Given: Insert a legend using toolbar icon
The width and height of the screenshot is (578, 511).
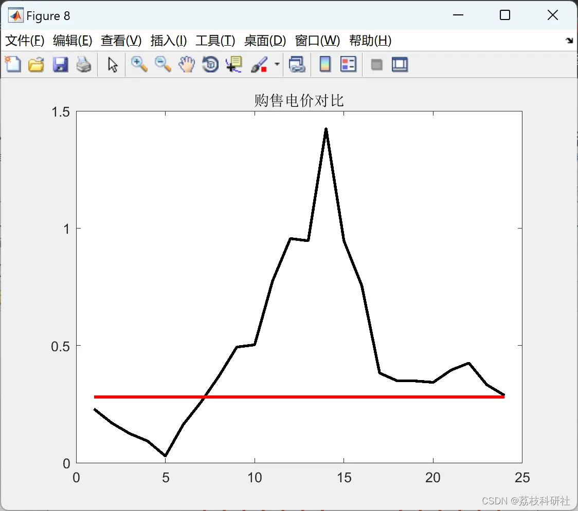Looking at the screenshot, I should point(349,64).
